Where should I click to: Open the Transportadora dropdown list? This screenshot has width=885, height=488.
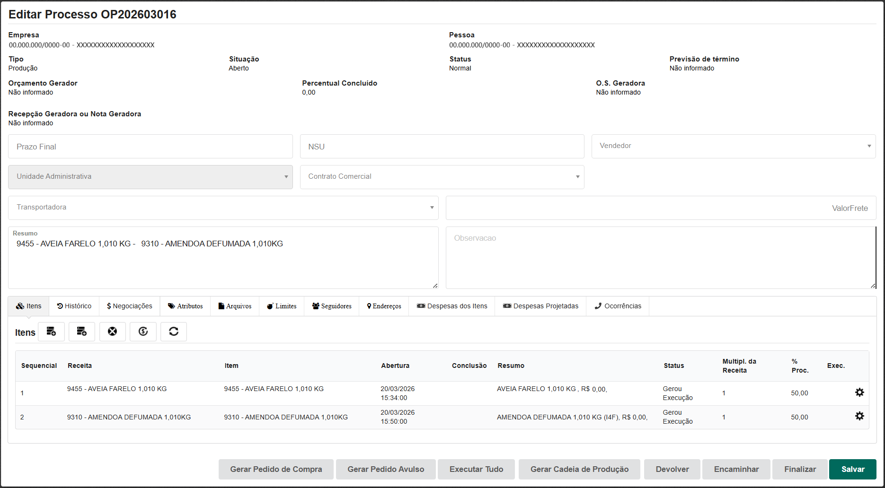223,208
